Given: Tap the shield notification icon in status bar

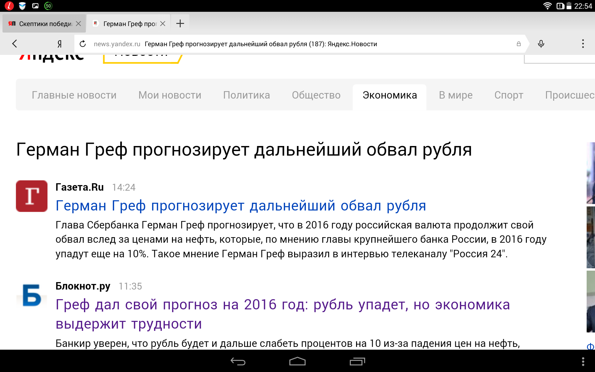Looking at the screenshot, I should pos(22,6).
